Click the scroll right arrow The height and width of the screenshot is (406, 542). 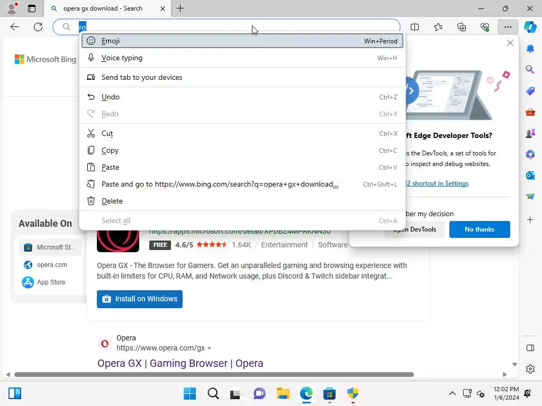tap(504, 375)
